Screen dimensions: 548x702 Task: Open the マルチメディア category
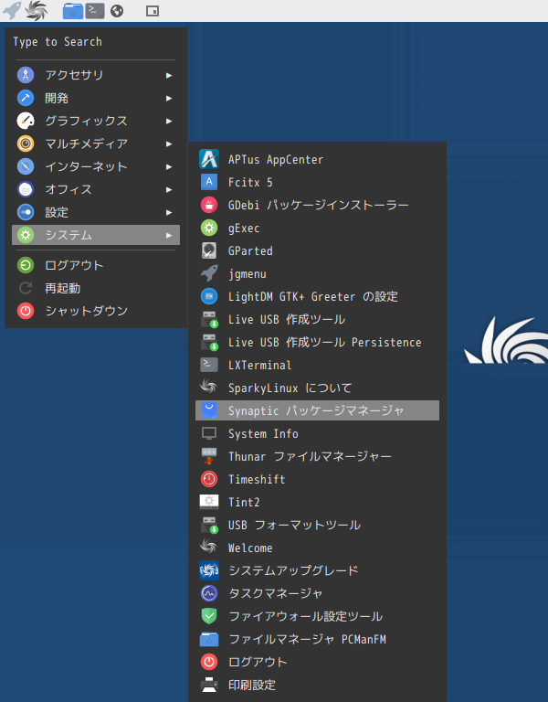96,144
